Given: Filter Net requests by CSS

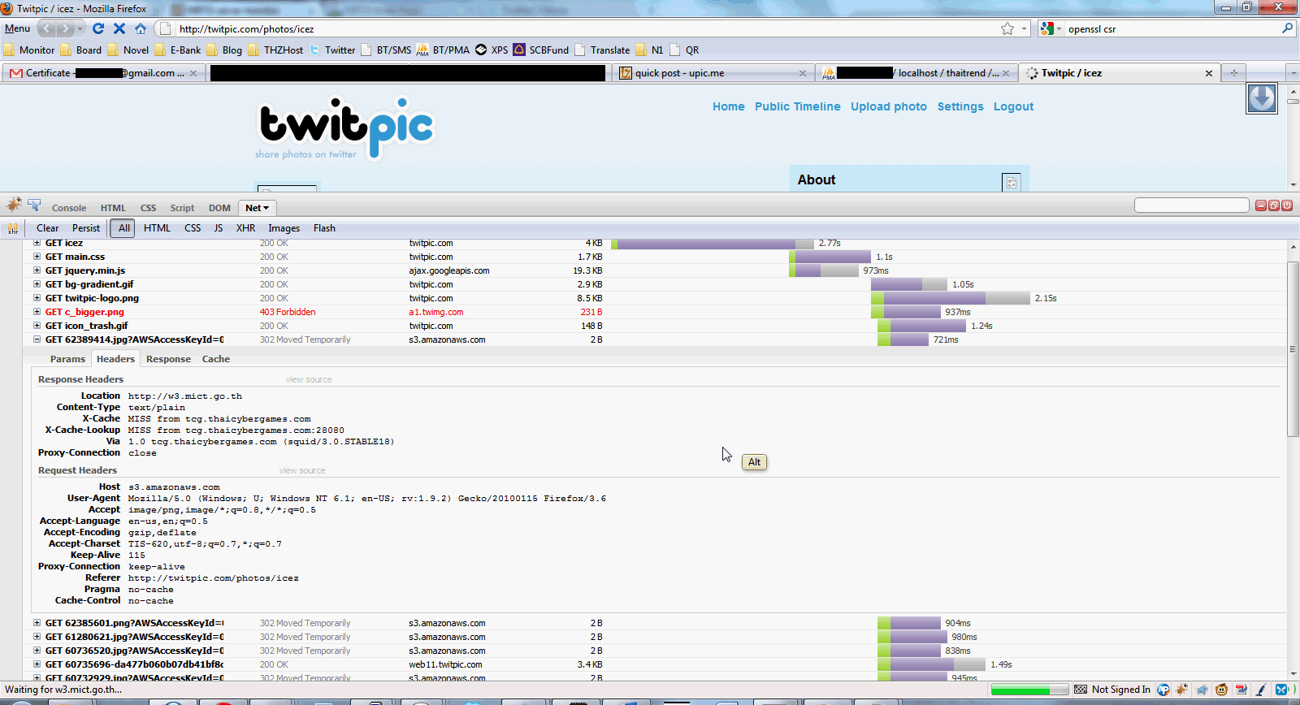Looking at the screenshot, I should coord(193,228).
